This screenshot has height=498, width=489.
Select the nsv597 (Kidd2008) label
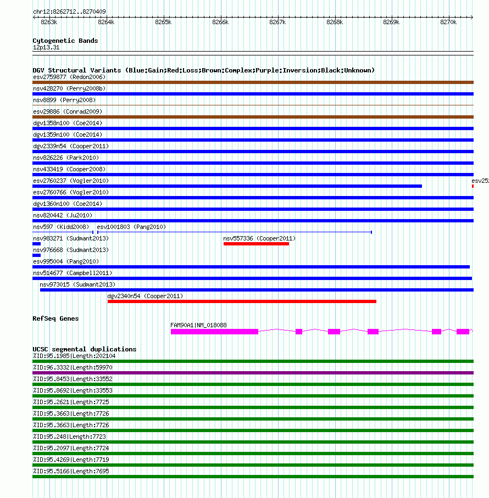pos(61,227)
